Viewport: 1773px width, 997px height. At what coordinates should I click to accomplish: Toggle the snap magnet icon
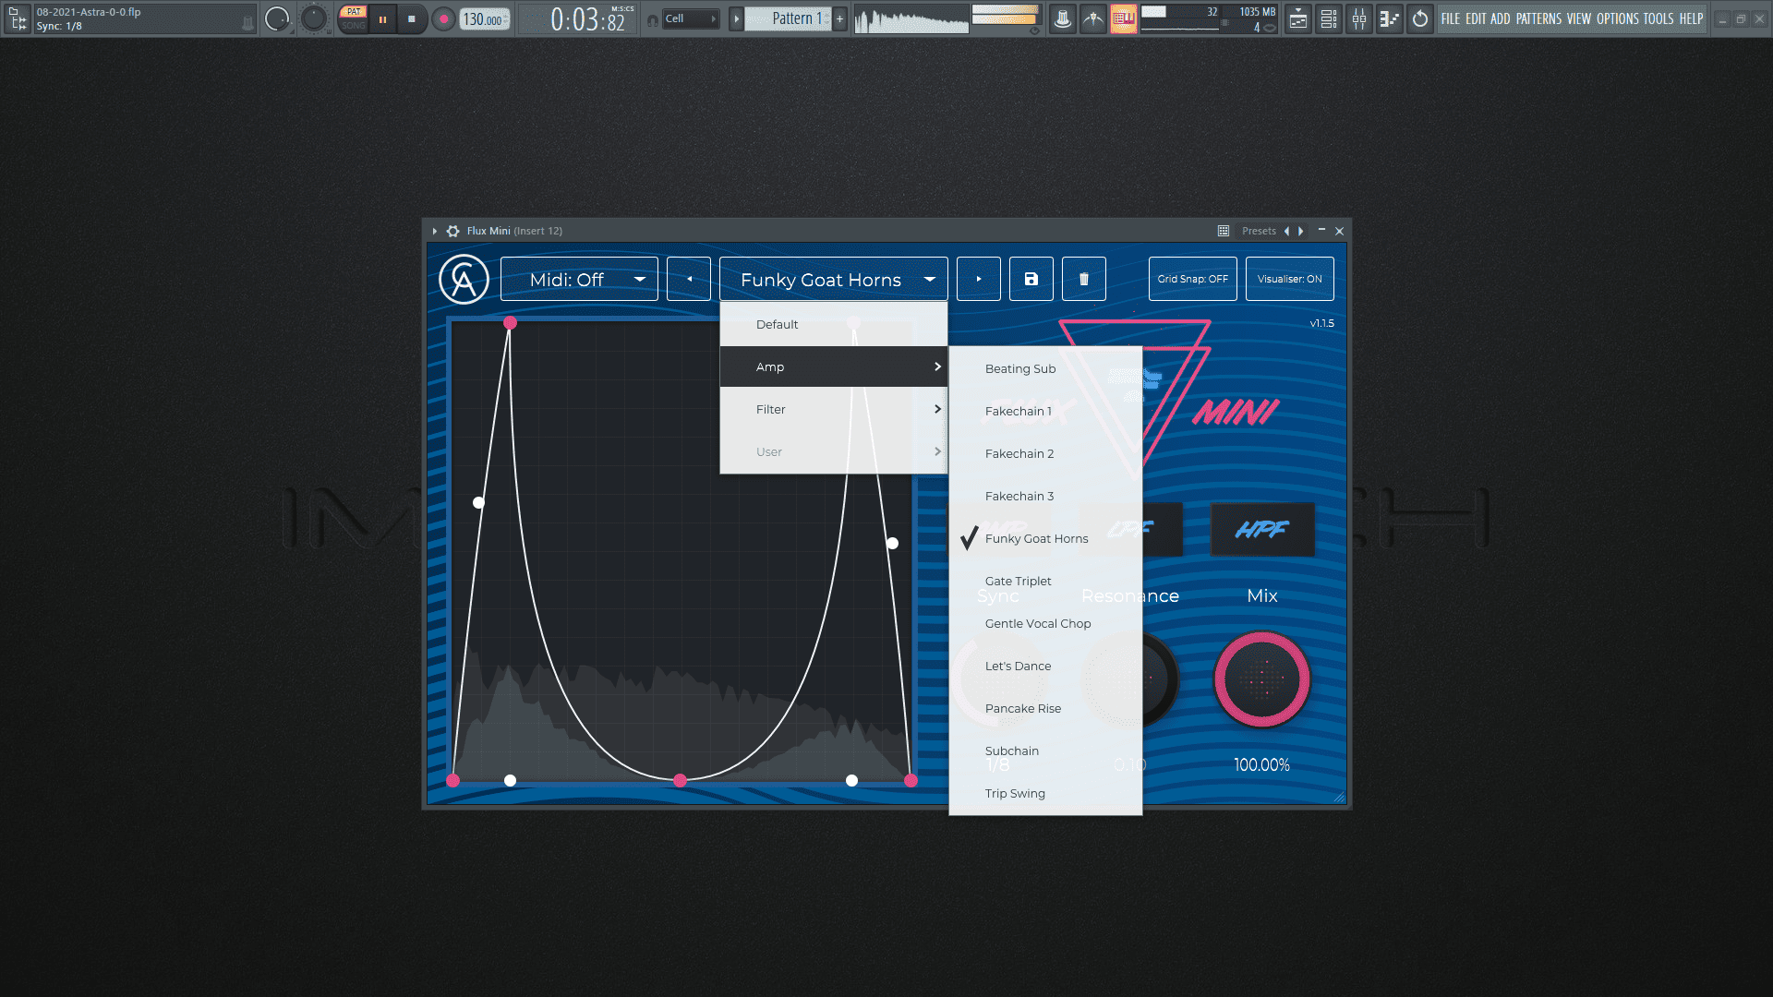(x=653, y=19)
